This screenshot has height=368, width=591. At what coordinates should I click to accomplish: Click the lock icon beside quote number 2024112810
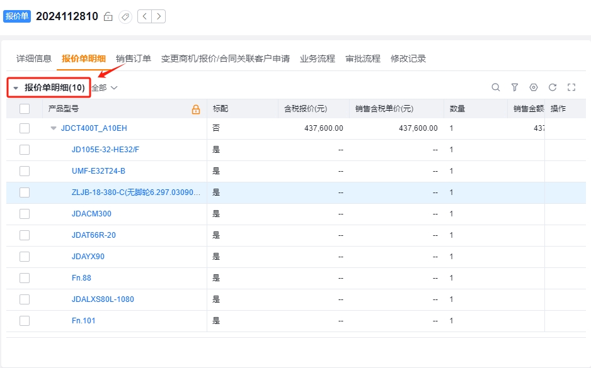108,16
